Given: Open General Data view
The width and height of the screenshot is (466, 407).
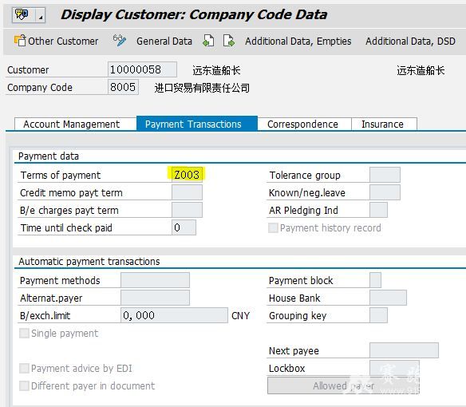Looking at the screenshot, I should pyautogui.click(x=164, y=41).
